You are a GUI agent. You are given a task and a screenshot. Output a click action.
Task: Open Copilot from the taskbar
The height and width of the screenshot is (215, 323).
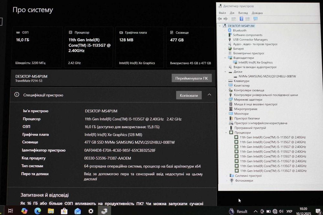[24, 211]
